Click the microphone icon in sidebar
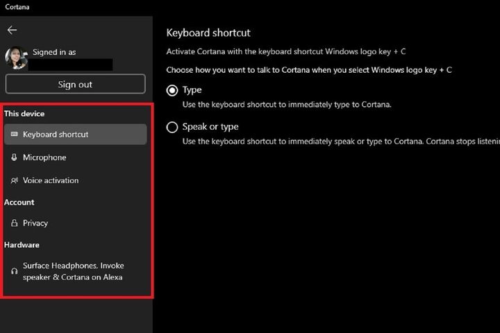500x333 pixels. pyautogui.click(x=14, y=157)
